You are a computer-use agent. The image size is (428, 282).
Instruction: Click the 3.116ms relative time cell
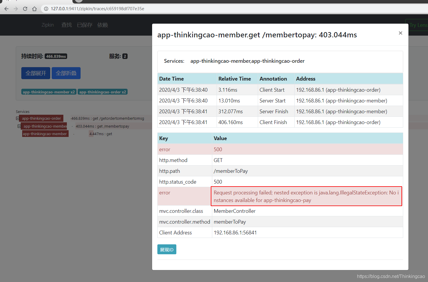[x=237, y=90]
